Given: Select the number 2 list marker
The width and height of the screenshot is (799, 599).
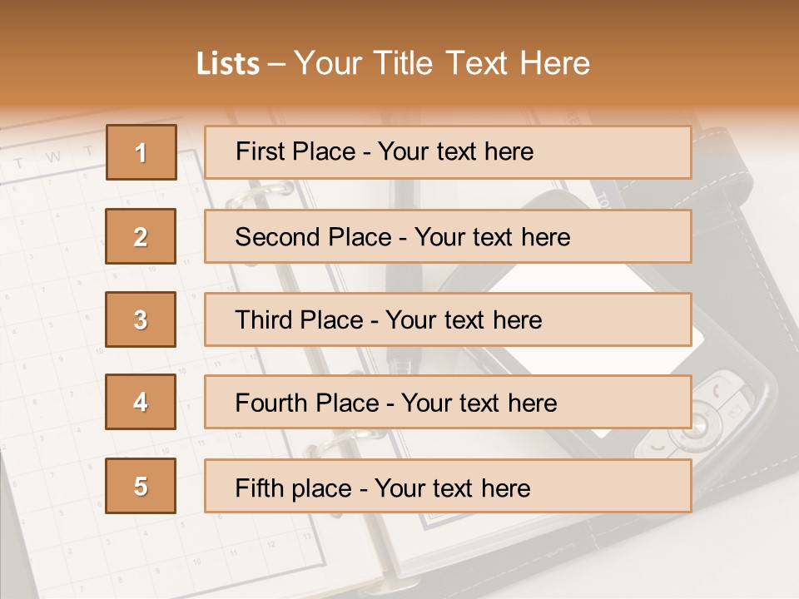Looking at the screenshot, I should click(x=141, y=236).
